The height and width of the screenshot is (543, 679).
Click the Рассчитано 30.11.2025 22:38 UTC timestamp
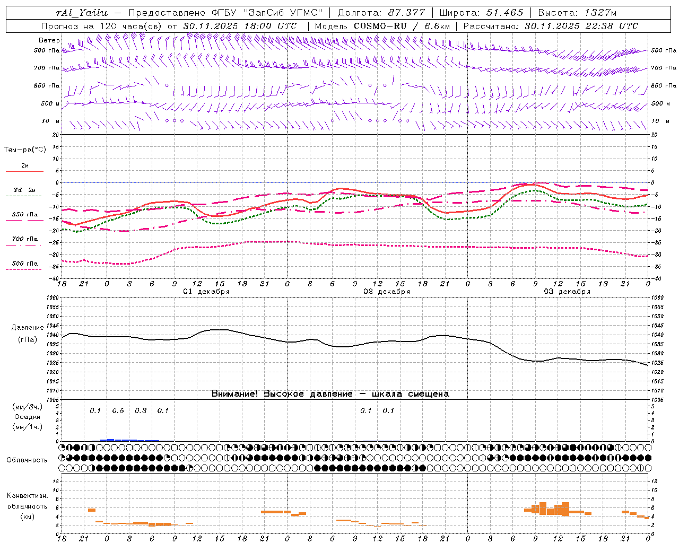[x=551, y=26]
